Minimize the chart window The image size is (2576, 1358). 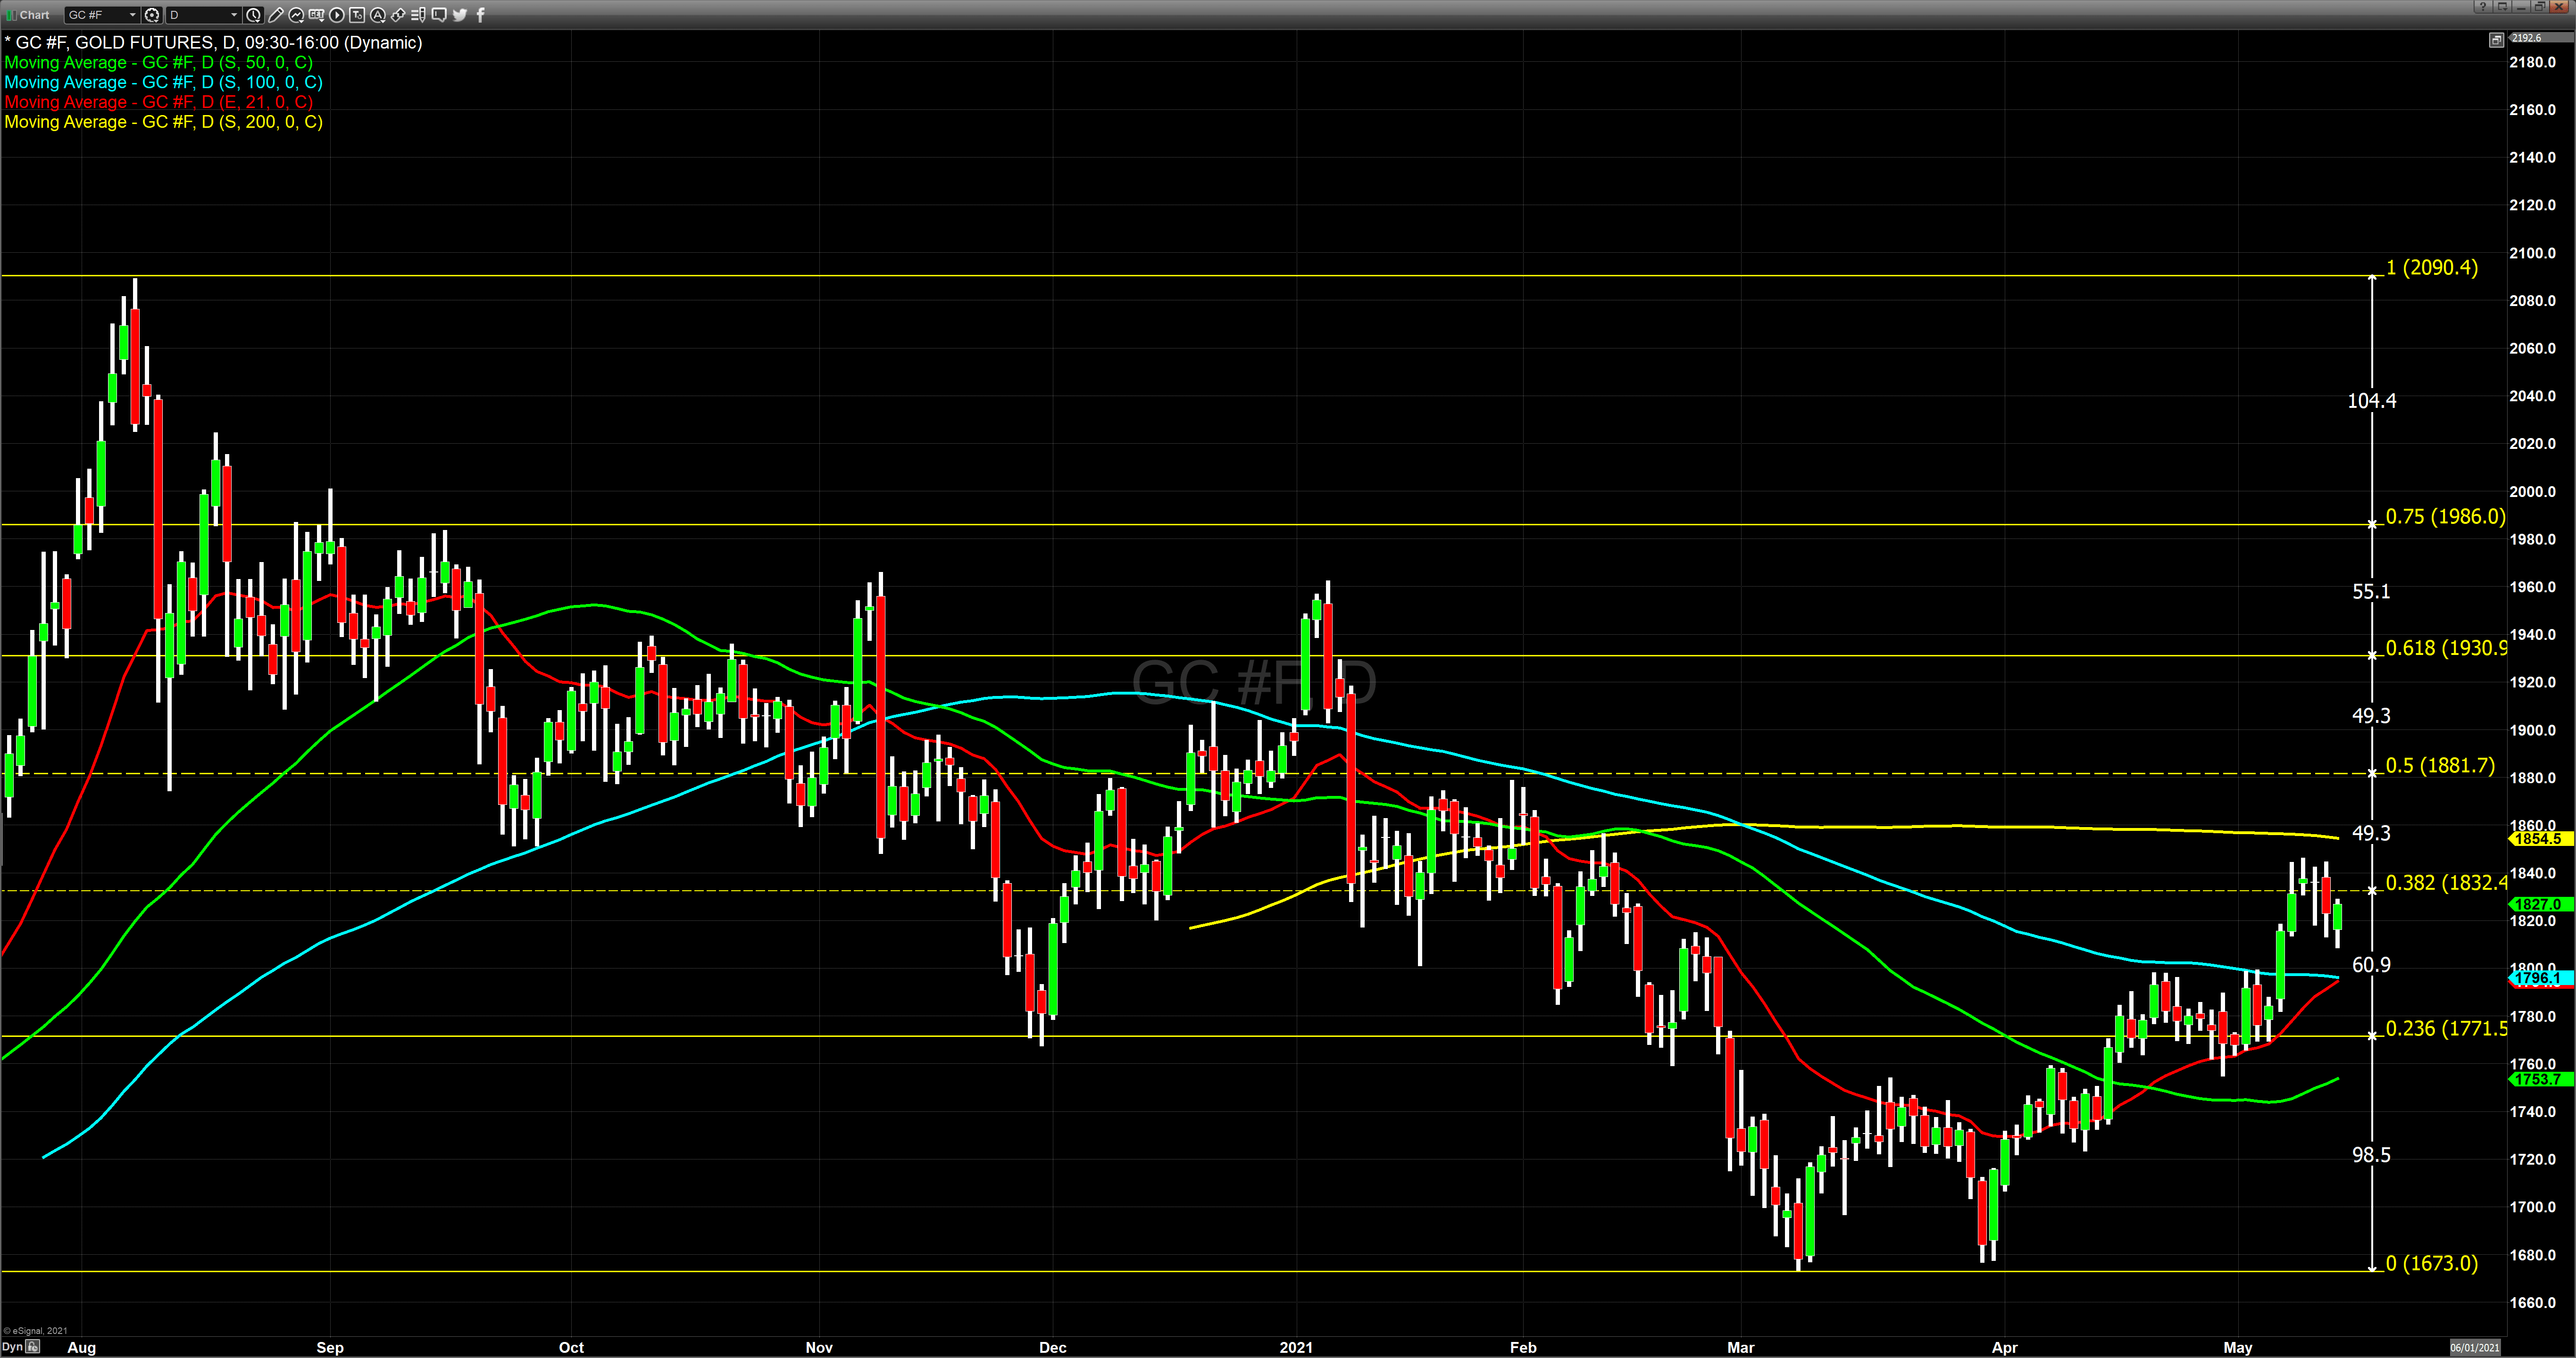2521,7
